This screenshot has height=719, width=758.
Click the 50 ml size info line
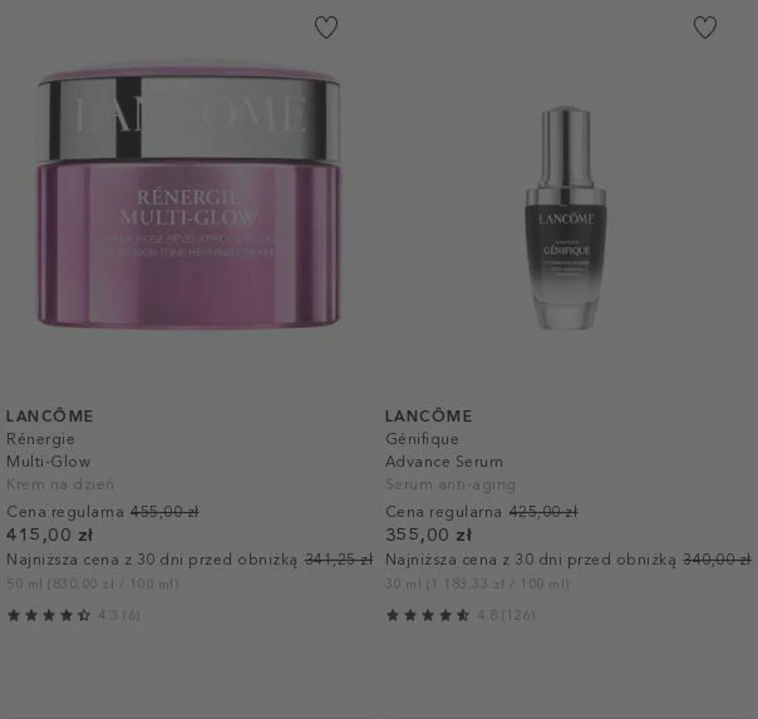(93, 584)
